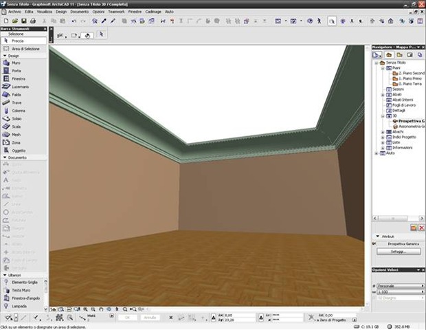Activate the Colonna column tool
This screenshot has height=330, width=426.
pos(19,111)
